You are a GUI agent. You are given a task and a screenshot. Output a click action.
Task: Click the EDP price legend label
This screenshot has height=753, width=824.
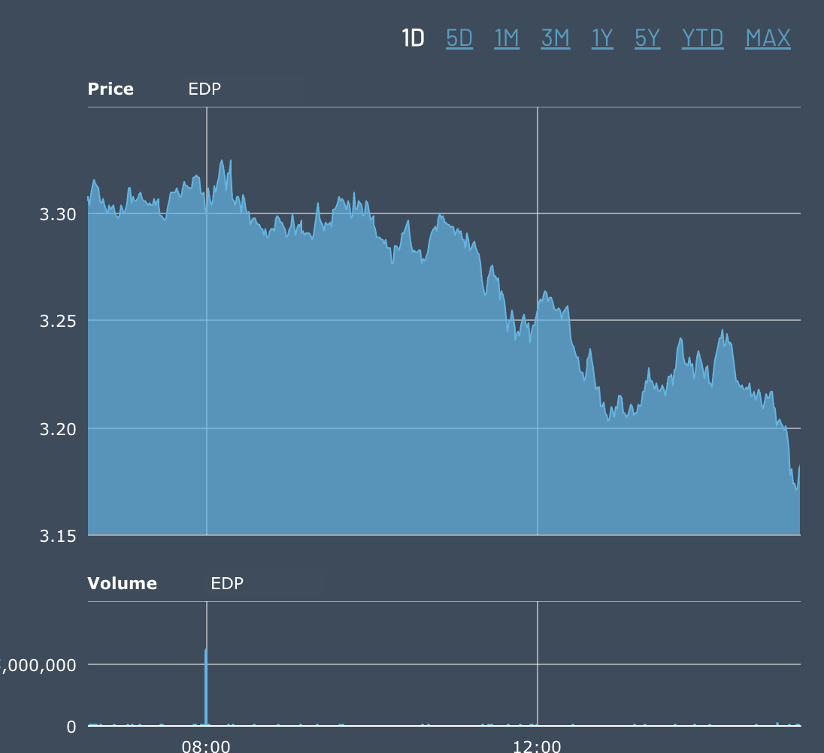pos(204,89)
